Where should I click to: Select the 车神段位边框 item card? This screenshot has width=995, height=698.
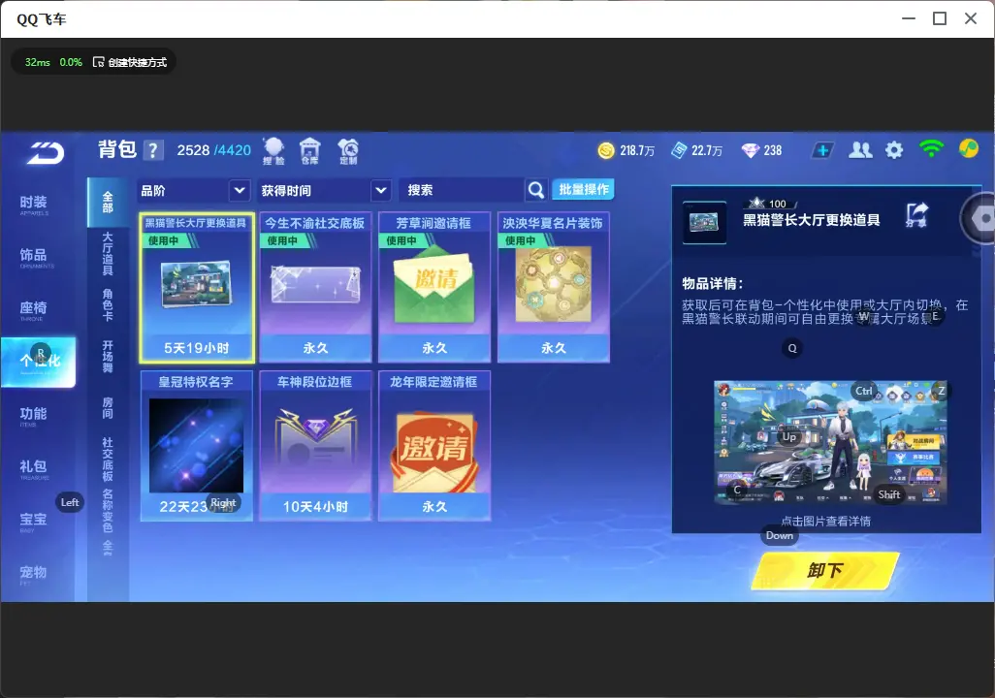click(315, 446)
